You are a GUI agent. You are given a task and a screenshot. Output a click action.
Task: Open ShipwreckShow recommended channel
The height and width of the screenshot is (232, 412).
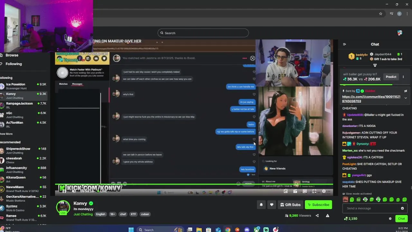click(x=23, y=151)
